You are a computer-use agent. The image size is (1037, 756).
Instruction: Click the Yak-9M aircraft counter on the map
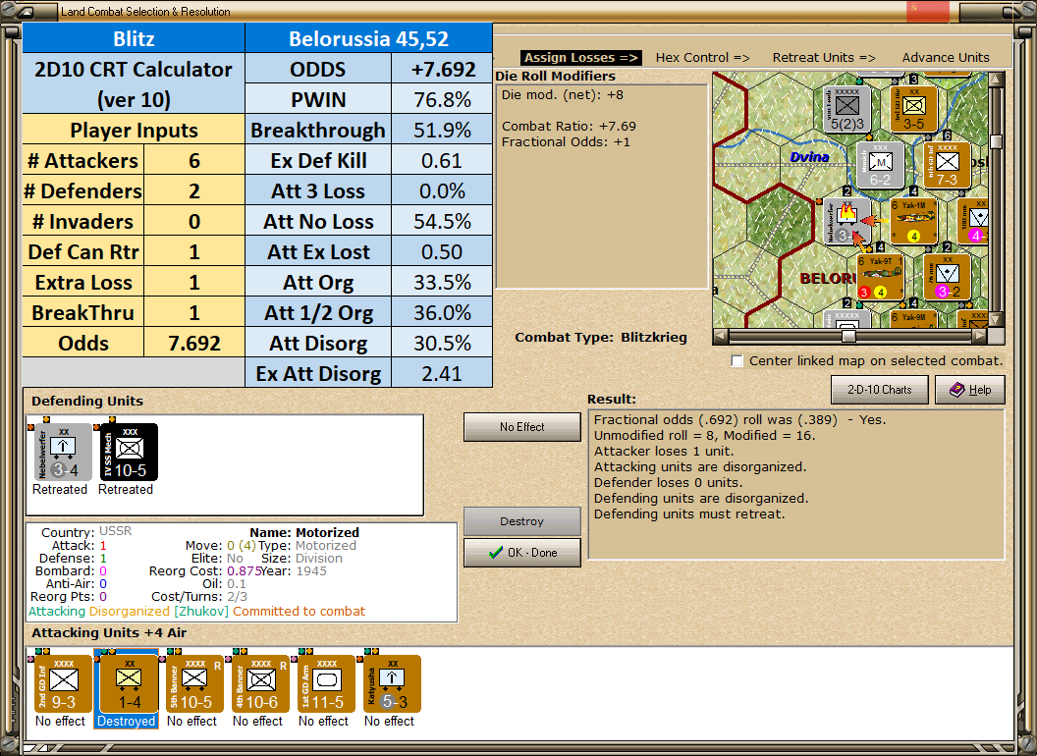(x=914, y=319)
